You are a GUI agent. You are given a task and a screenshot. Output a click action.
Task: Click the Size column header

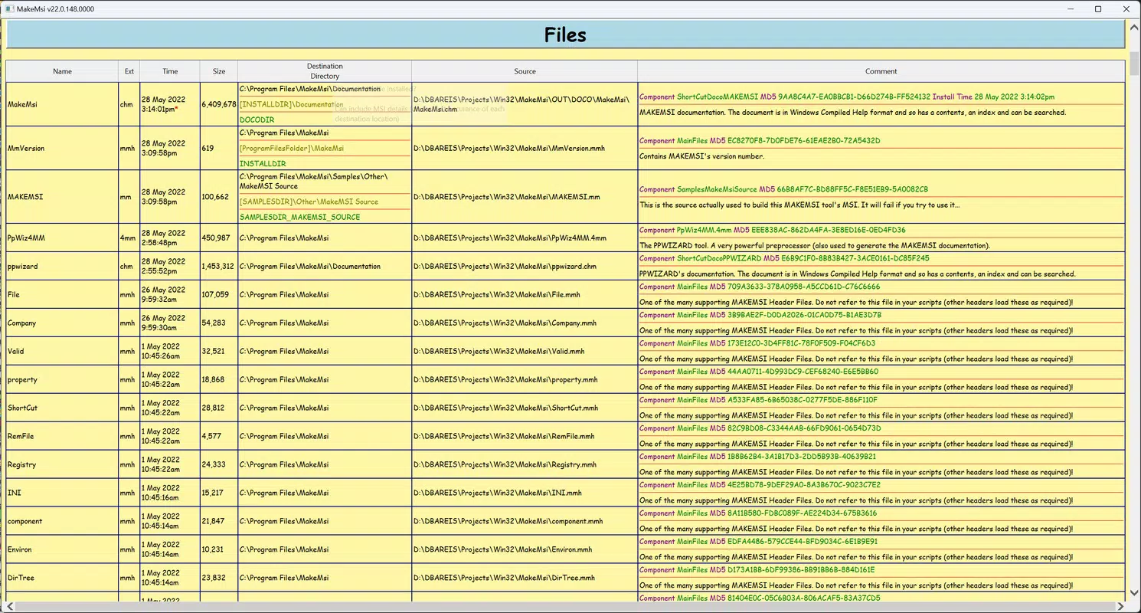tap(219, 71)
